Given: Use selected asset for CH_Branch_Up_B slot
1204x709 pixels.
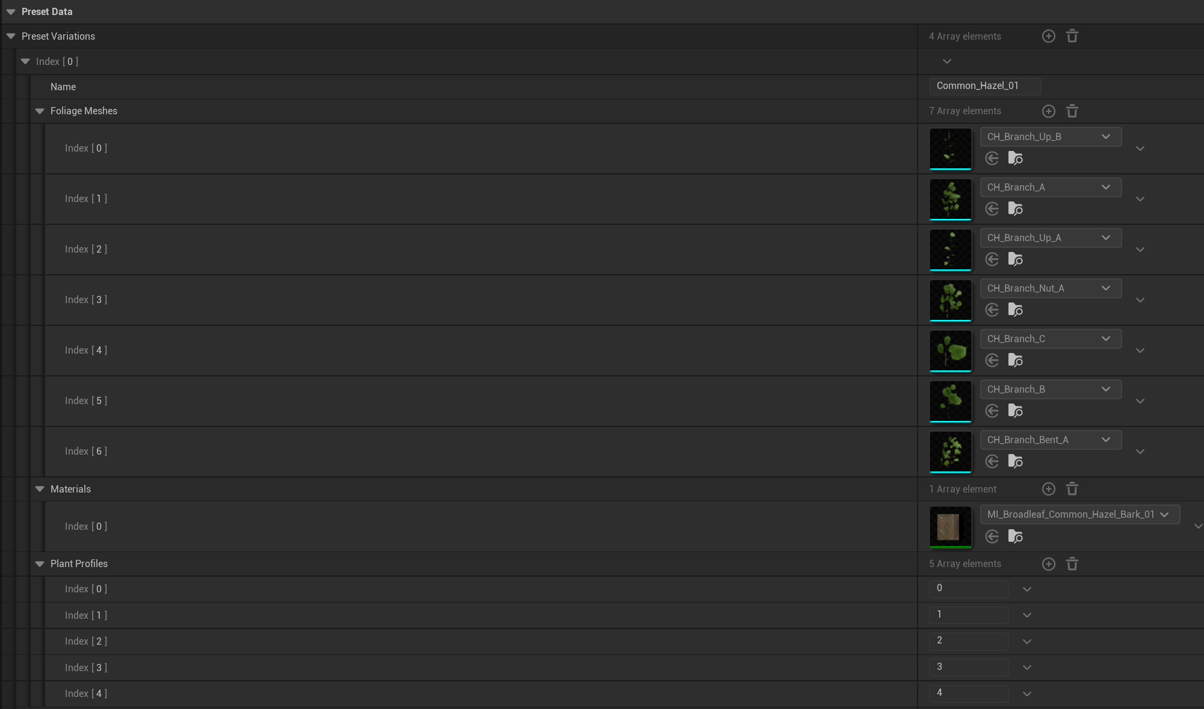Looking at the screenshot, I should click(992, 158).
